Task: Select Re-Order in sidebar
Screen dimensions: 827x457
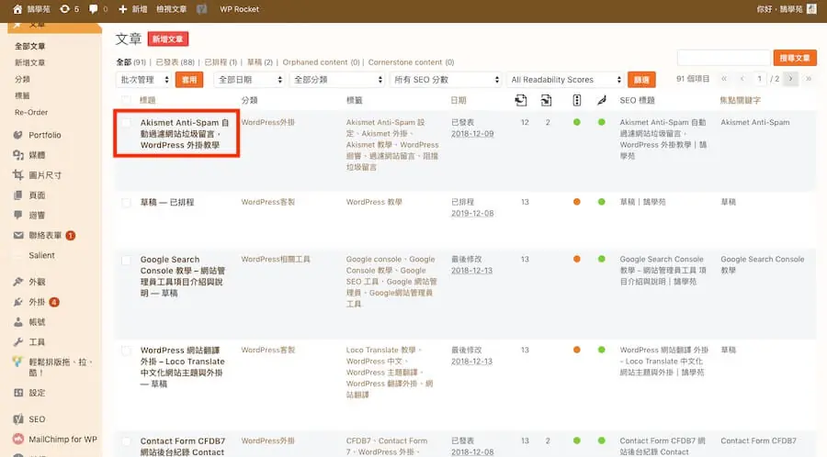Action: pos(31,112)
